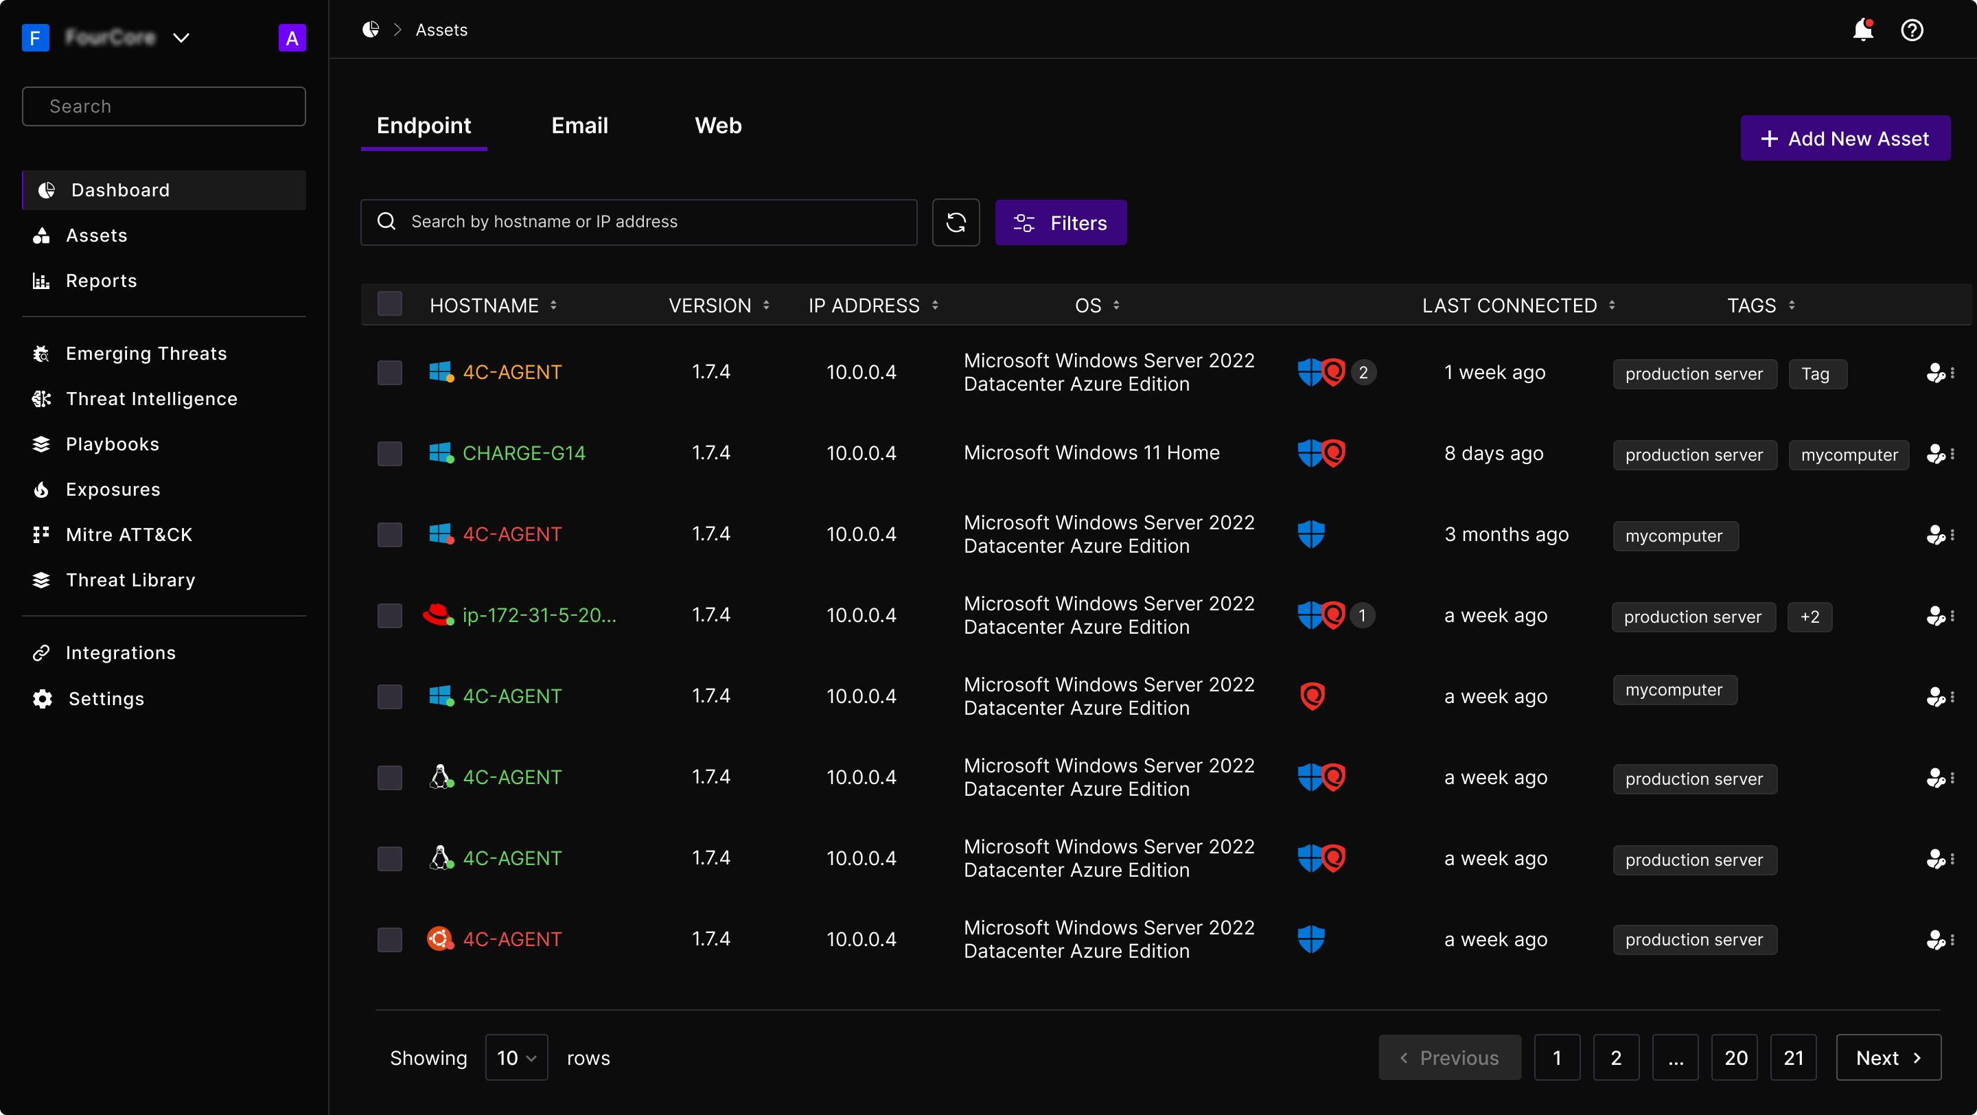Screen dimensions: 1977x1115
Task: Switch to the Email tab
Action: point(579,126)
